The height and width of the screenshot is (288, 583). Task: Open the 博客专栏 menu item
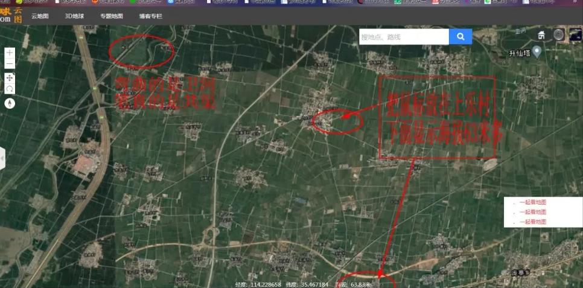pyautogui.click(x=151, y=16)
